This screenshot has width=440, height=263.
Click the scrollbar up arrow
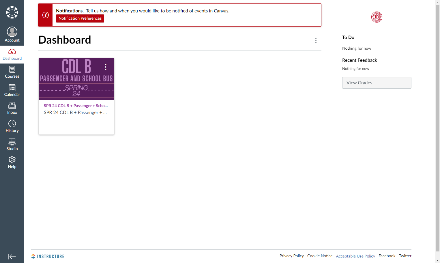(x=438, y=2)
